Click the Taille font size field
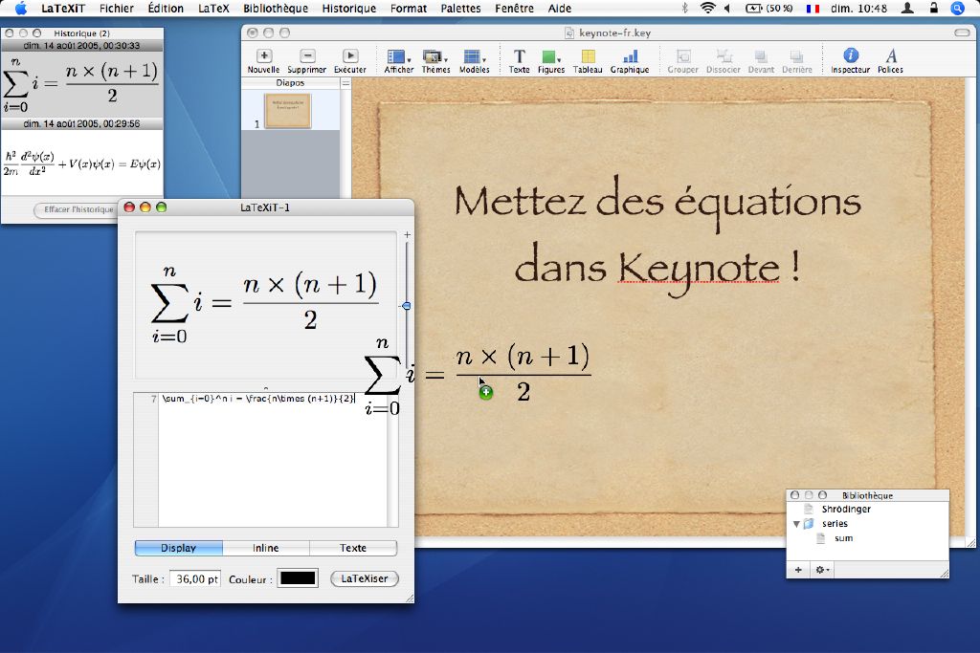This screenshot has height=653, width=980. point(195,578)
